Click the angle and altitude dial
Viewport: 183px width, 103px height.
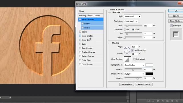click(x=127, y=50)
